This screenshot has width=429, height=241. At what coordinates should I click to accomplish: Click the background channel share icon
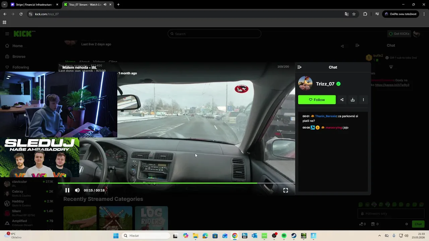pyautogui.click(x=342, y=46)
